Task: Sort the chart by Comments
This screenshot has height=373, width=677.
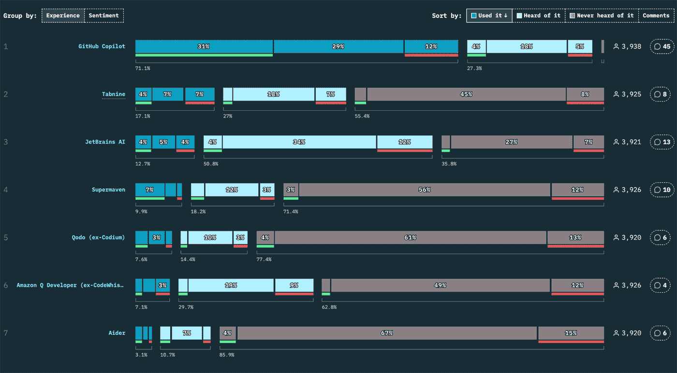Action: 656,15
